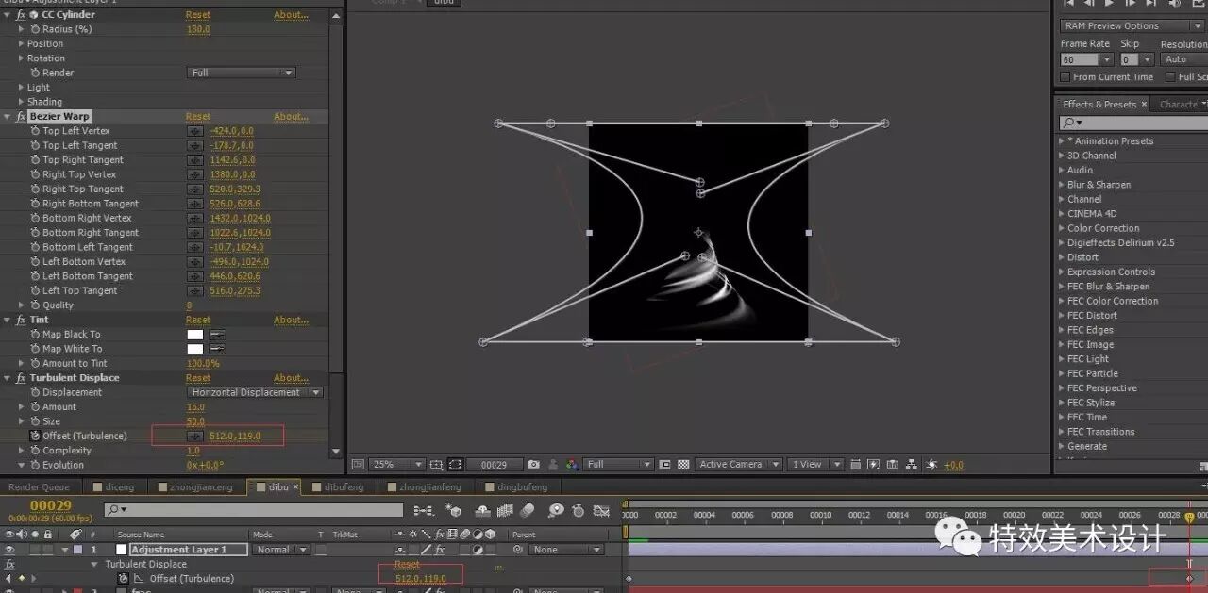Open the Active Camera view dropdown
This screenshot has height=593, width=1208.
tap(739, 465)
